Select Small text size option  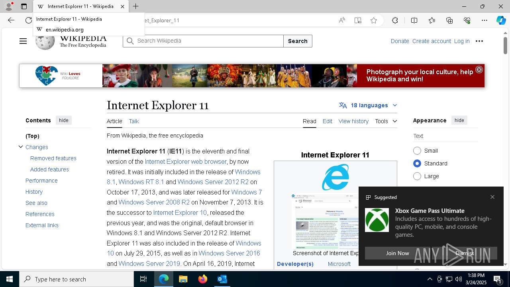[417, 151]
